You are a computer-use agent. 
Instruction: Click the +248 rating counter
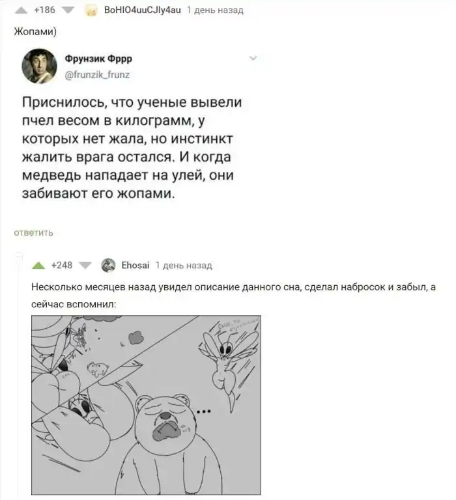pos(62,266)
